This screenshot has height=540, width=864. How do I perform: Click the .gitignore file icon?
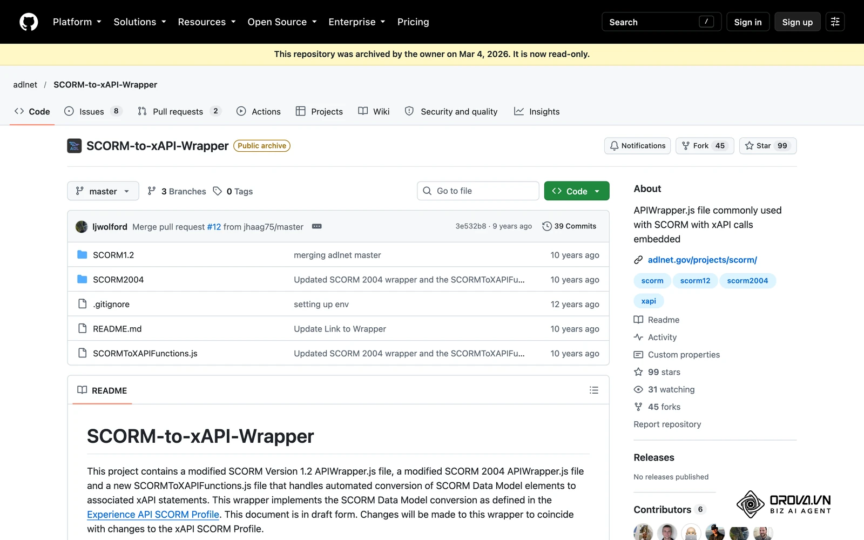click(82, 304)
